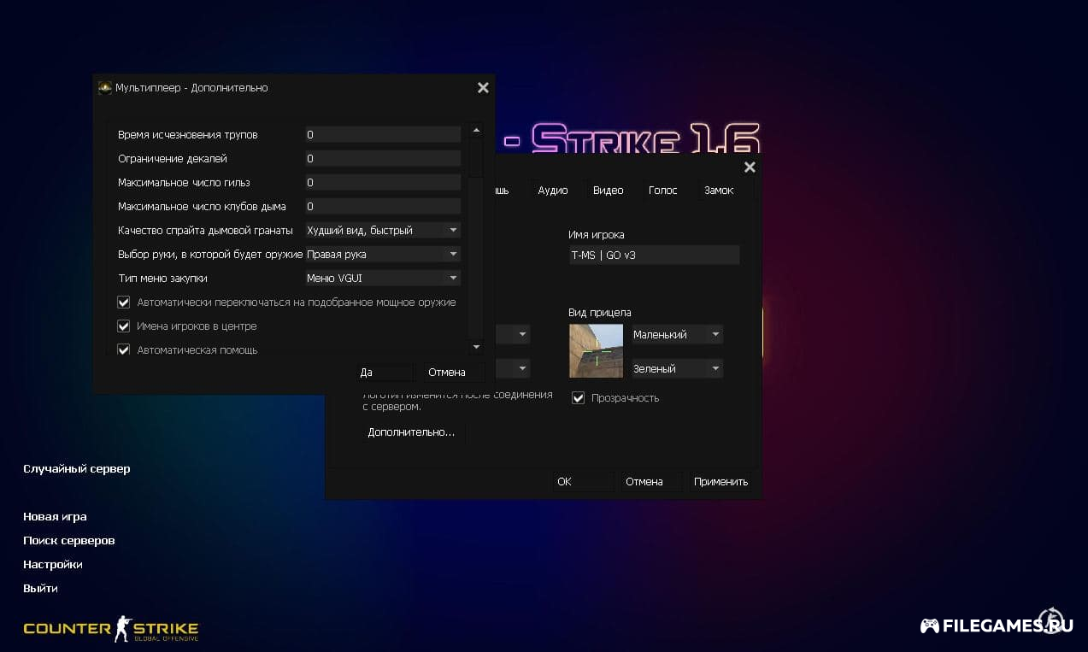Toggle Имена игроков в центре checkbox
The width and height of the screenshot is (1088, 652).
(124, 326)
